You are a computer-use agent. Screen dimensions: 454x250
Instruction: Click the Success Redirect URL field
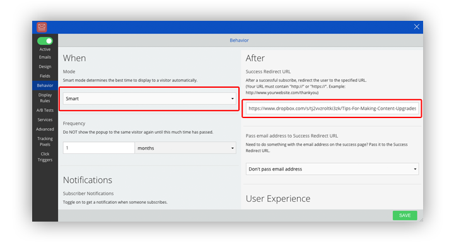332,109
